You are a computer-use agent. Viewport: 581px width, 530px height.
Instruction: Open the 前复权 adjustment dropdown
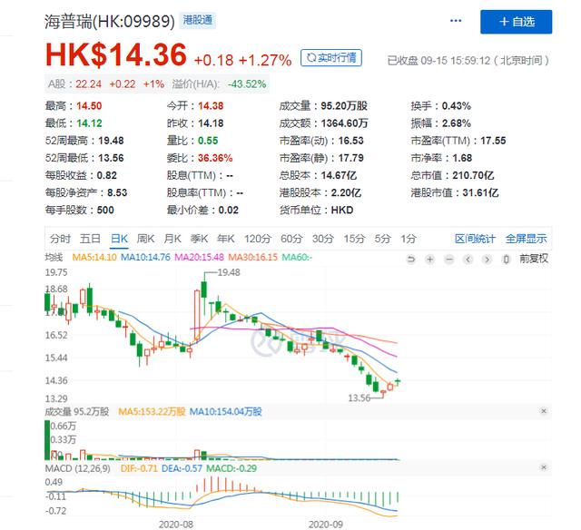tap(533, 259)
